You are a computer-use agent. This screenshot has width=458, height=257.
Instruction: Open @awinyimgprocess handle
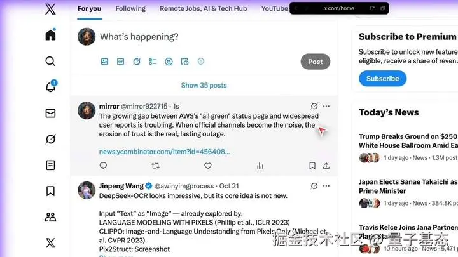click(184, 186)
